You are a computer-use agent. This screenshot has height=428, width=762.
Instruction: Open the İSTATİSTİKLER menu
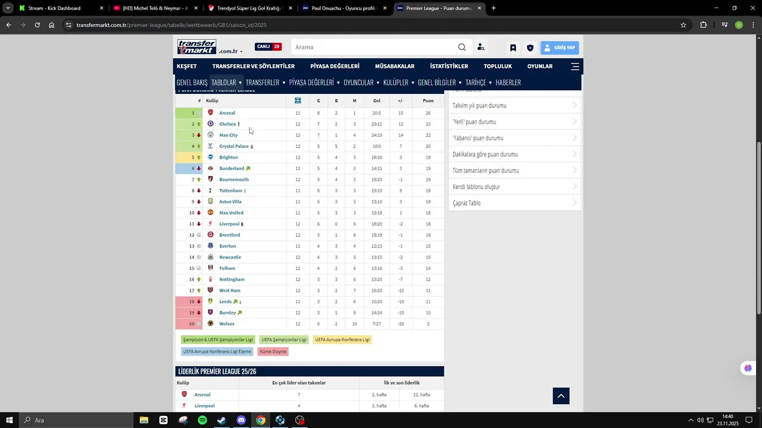(x=449, y=67)
